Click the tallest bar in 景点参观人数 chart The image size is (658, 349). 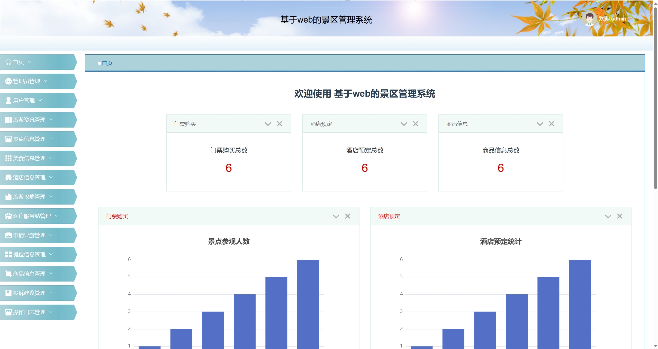308,304
